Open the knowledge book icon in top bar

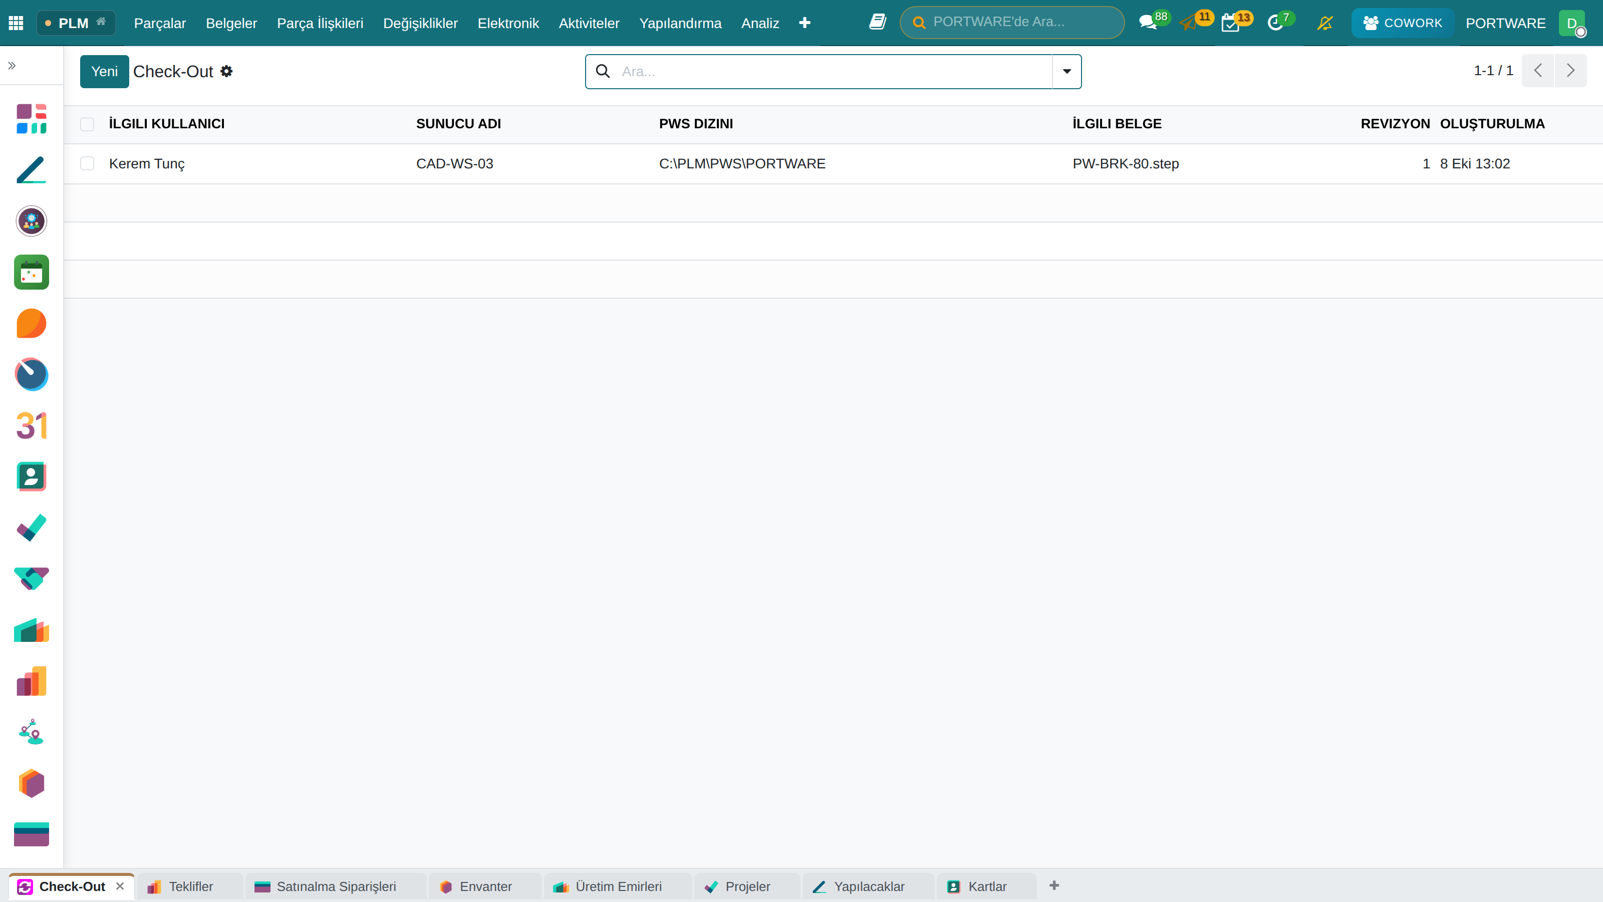(878, 23)
